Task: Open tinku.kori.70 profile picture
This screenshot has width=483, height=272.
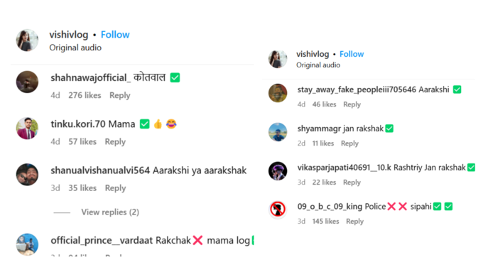Action: tap(28, 129)
